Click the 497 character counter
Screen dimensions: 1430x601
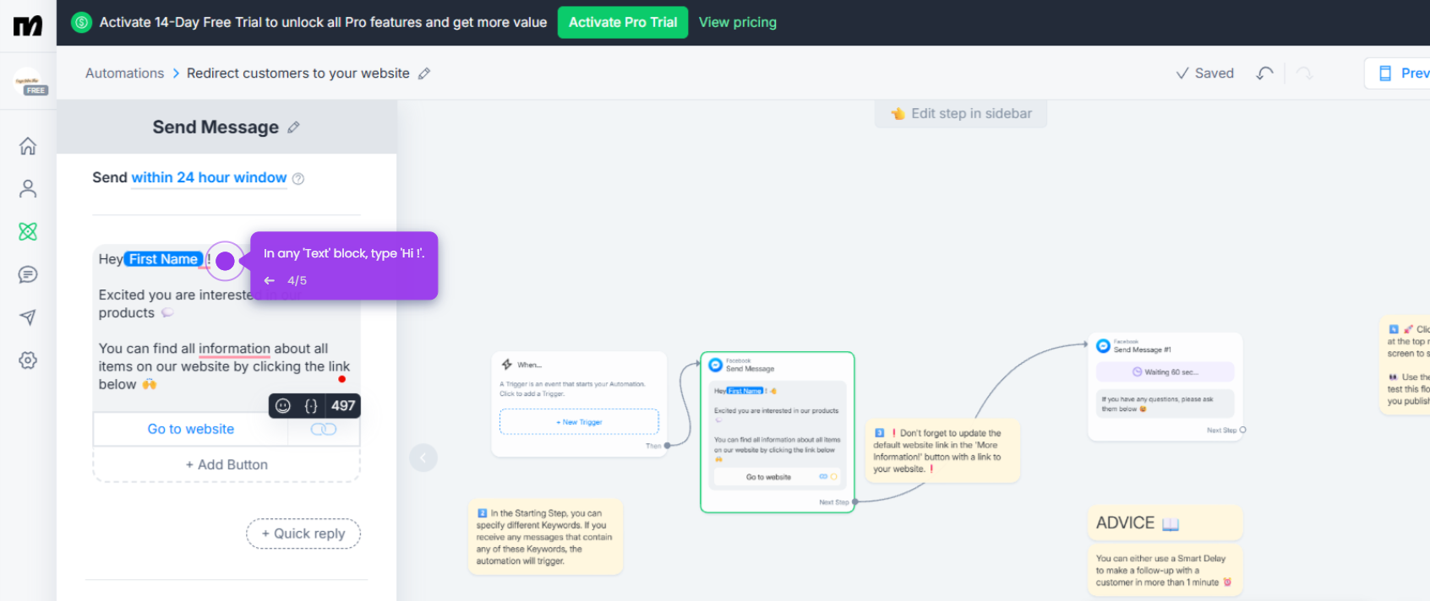[x=342, y=406]
